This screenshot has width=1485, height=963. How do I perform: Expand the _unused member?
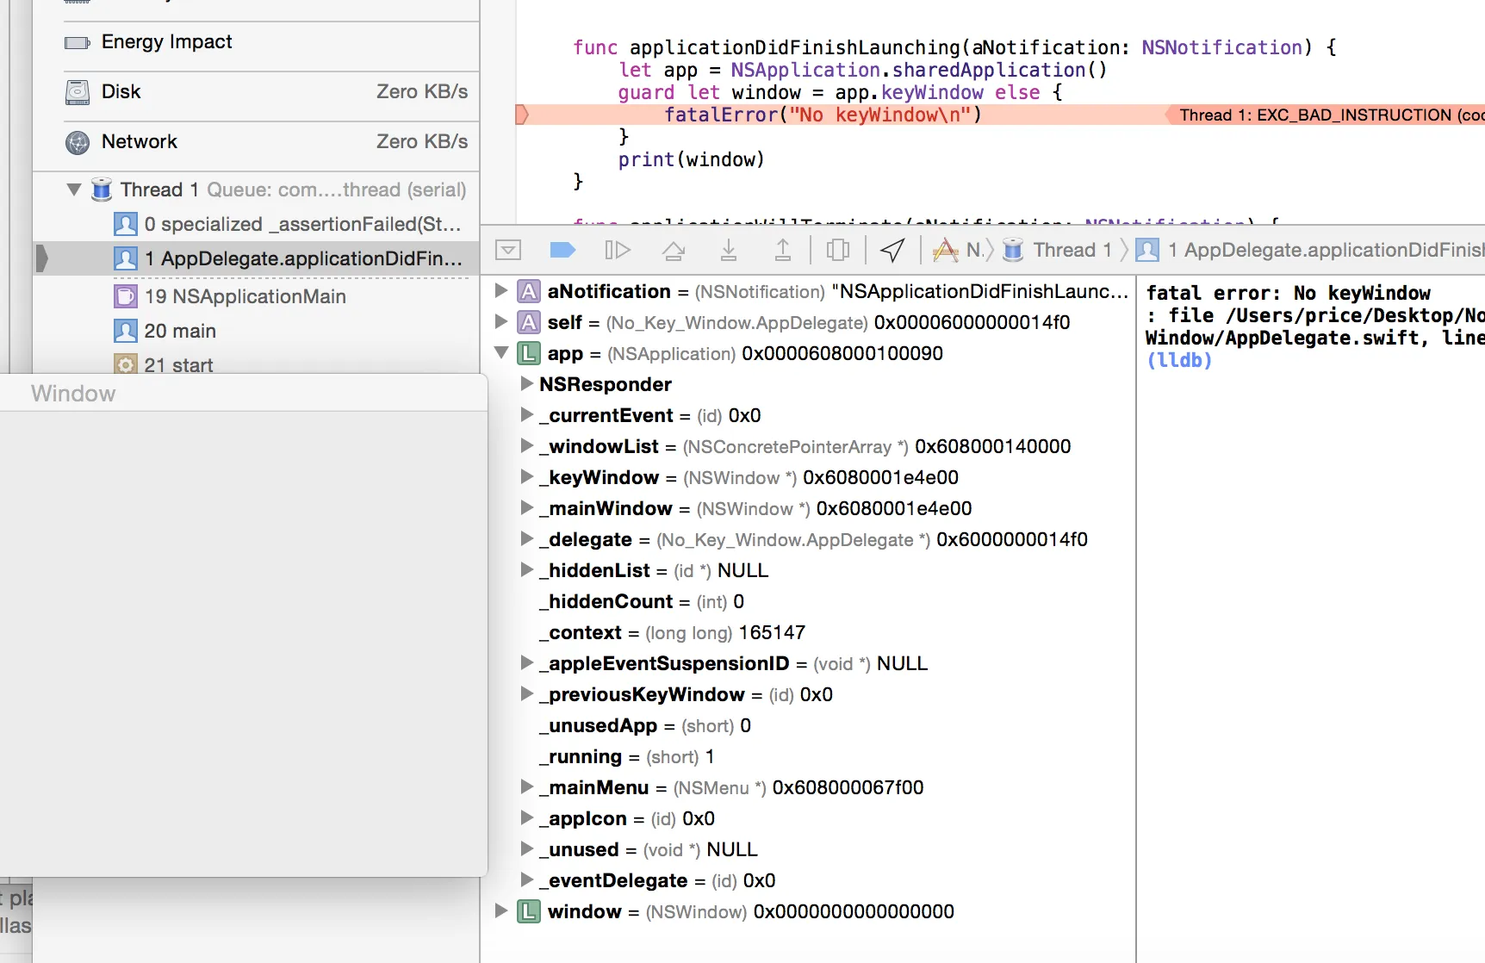coord(526,849)
